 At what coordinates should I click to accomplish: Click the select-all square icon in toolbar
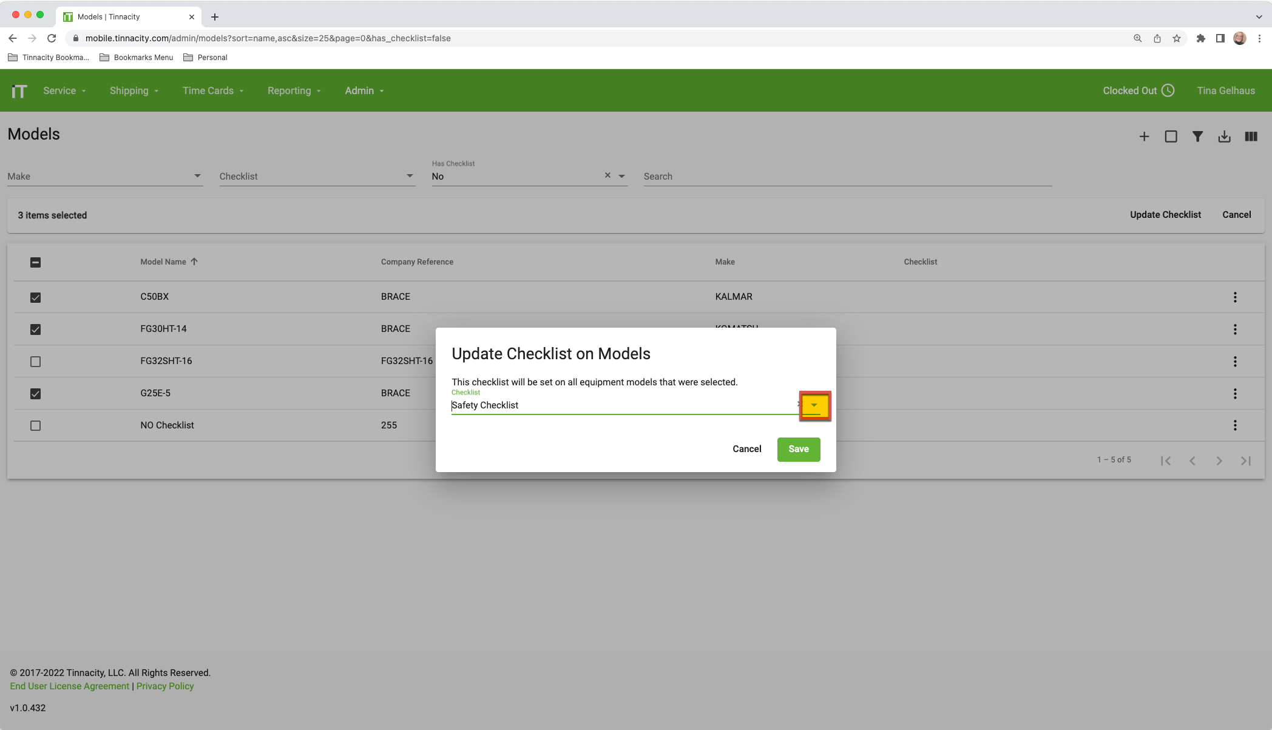(x=1171, y=137)
